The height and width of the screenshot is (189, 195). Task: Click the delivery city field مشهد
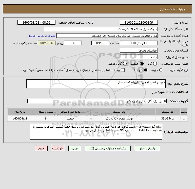(x=139, y=57)
